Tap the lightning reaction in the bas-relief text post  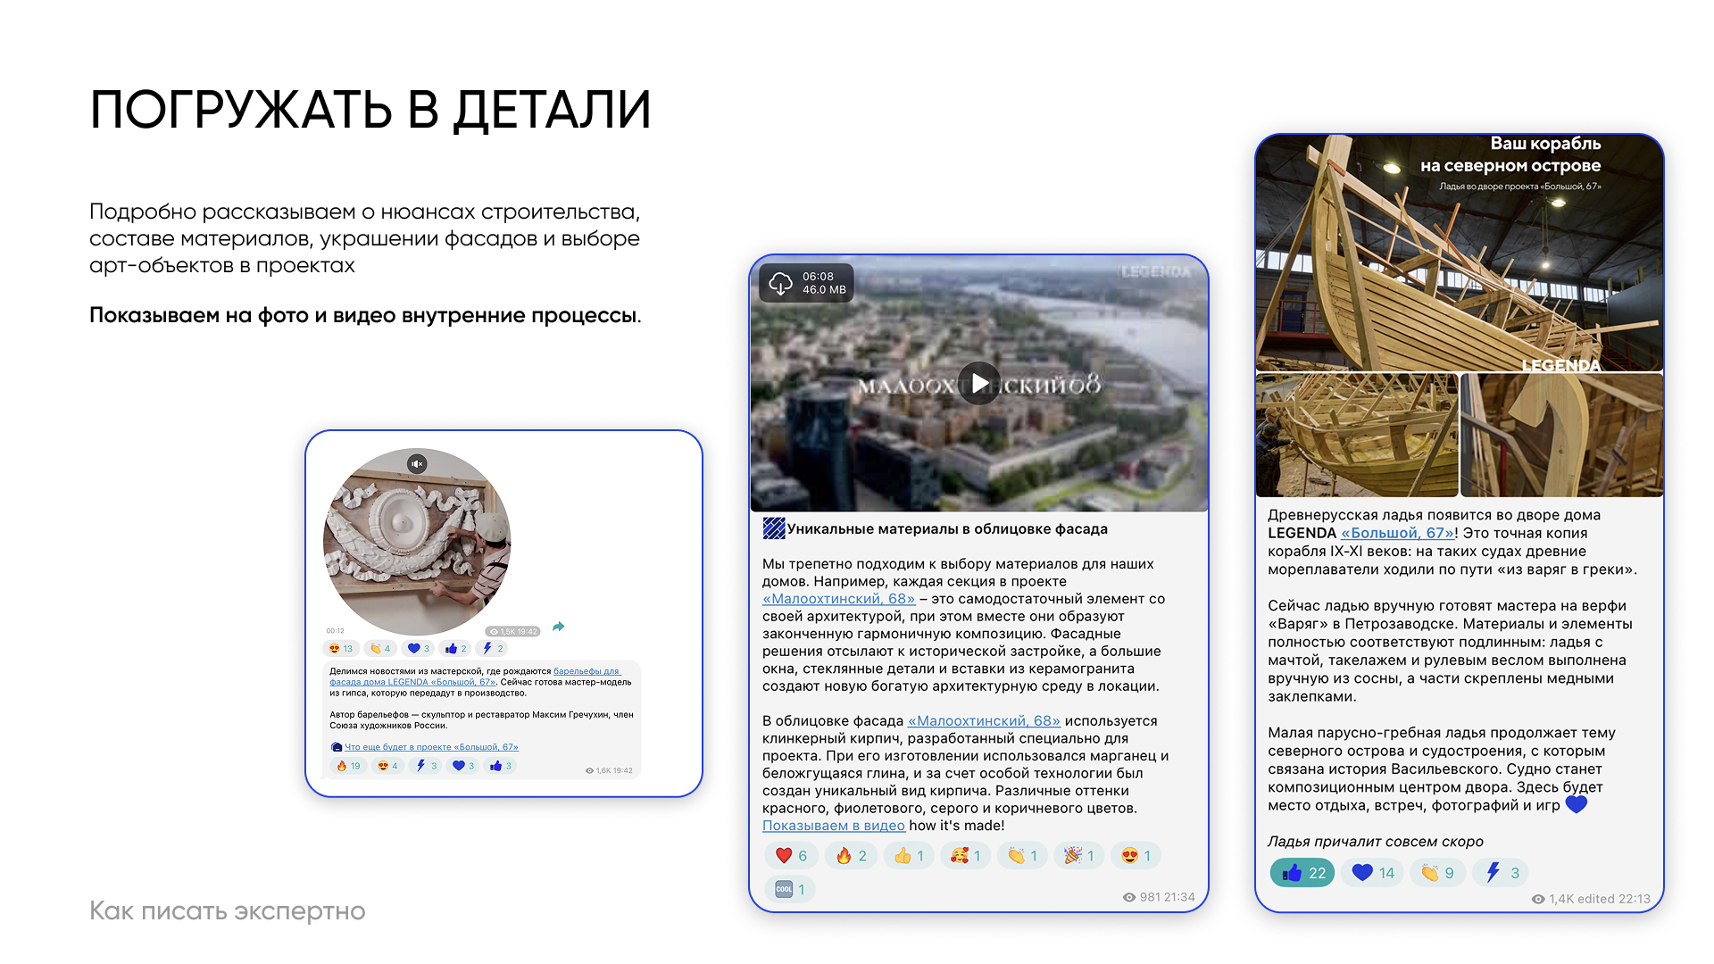(x=427, y=766)
